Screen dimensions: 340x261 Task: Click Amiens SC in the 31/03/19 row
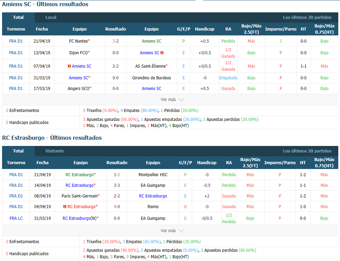click(79, 78)
